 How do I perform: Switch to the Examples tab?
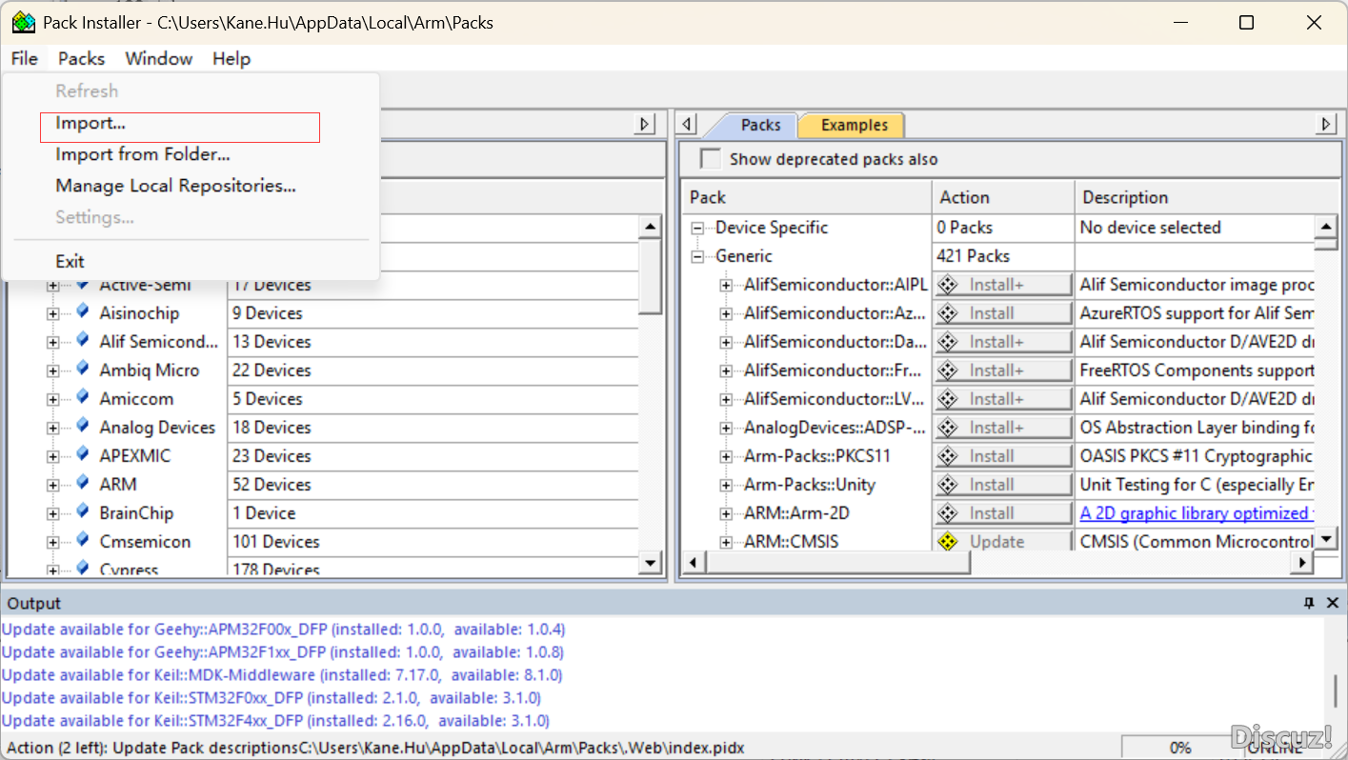pyautogui.click(x=855, y=125)
